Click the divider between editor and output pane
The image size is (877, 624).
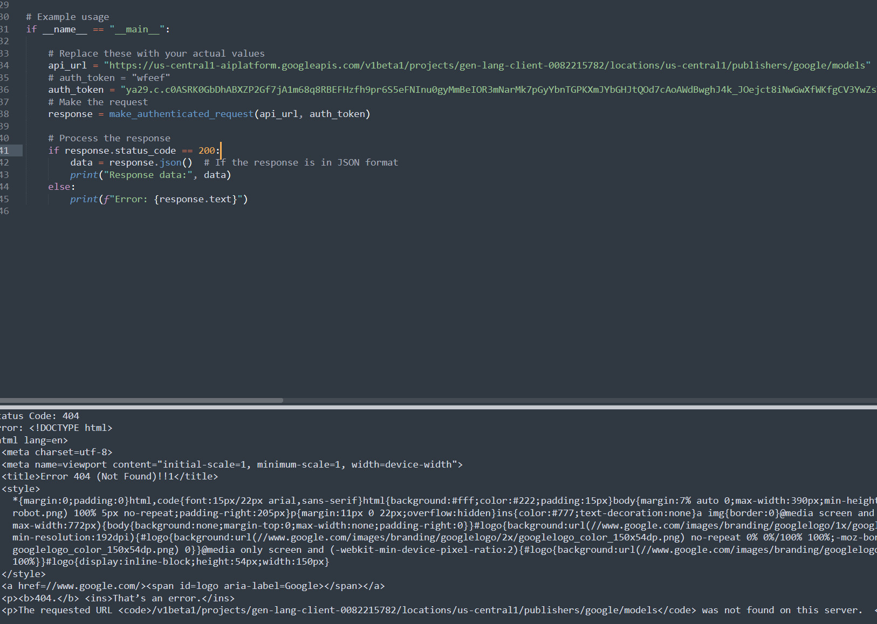pyautogui.click(x=438, y=407)
